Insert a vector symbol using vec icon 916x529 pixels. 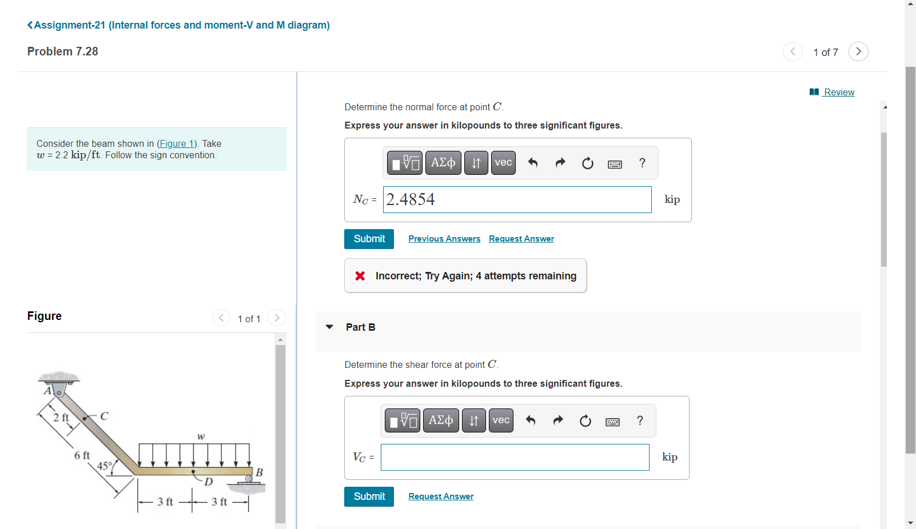503,163
